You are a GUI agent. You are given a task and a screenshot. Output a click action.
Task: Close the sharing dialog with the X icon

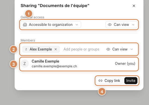[x=134, y=6]
